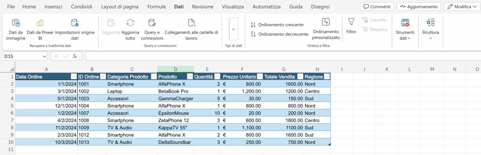Sort with Ordinamento crescente
The image size is (481, 155).
coord(277,25)
